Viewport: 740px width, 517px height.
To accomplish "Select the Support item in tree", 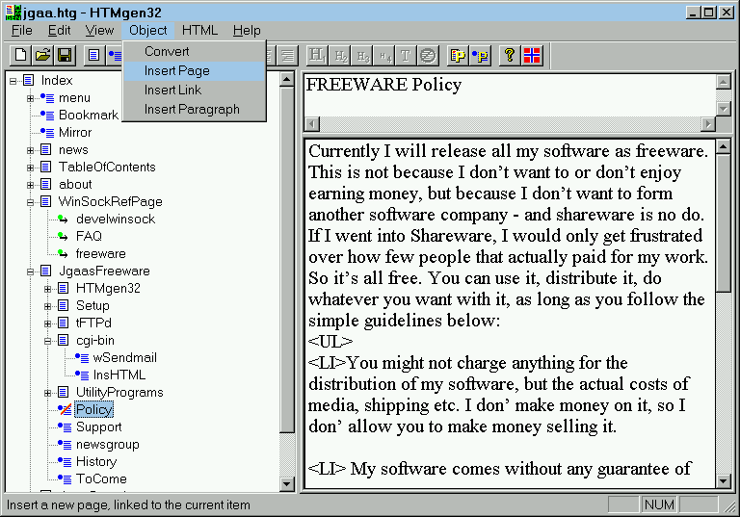I will coord(98,427).
